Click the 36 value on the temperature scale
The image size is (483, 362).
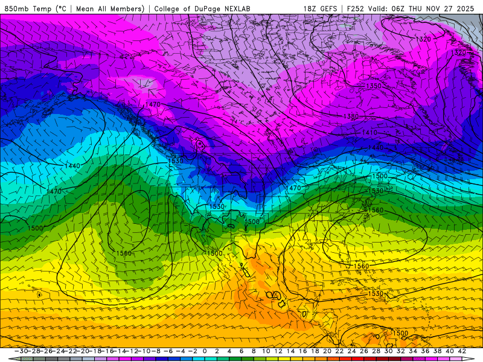click(x=425, y=351)
